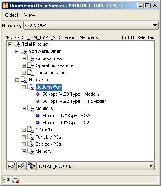Select 56Kbps V.90 Type II Modem
This screenshot has height=186, width=161.
pyautogui.click(x=70, y=94)
